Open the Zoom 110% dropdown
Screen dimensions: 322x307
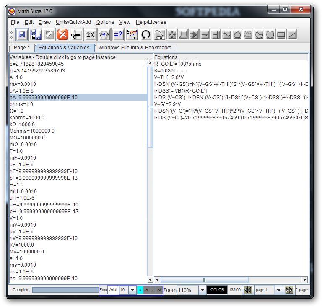tap(202, 290)
